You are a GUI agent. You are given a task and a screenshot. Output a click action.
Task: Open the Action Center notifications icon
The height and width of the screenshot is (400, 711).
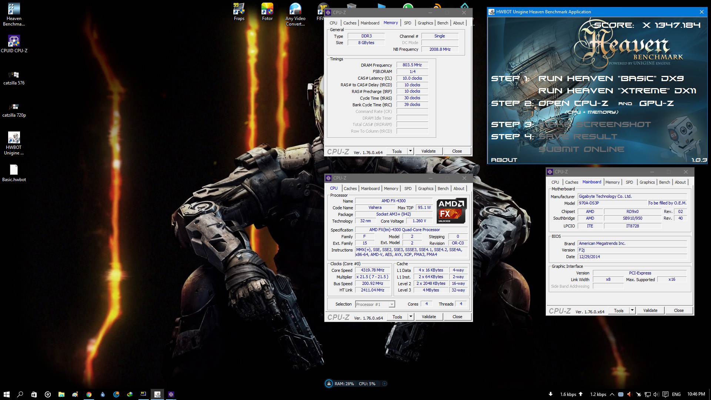pyautogui.click(x=665, y=394)
